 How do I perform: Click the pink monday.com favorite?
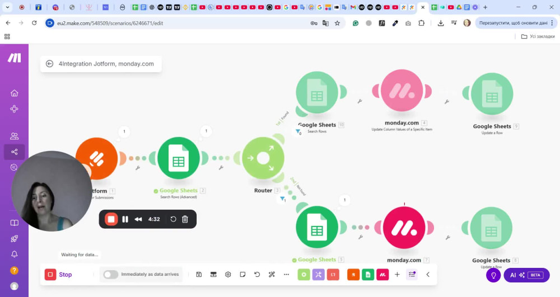pyautogui.click(x=382, y=275)
